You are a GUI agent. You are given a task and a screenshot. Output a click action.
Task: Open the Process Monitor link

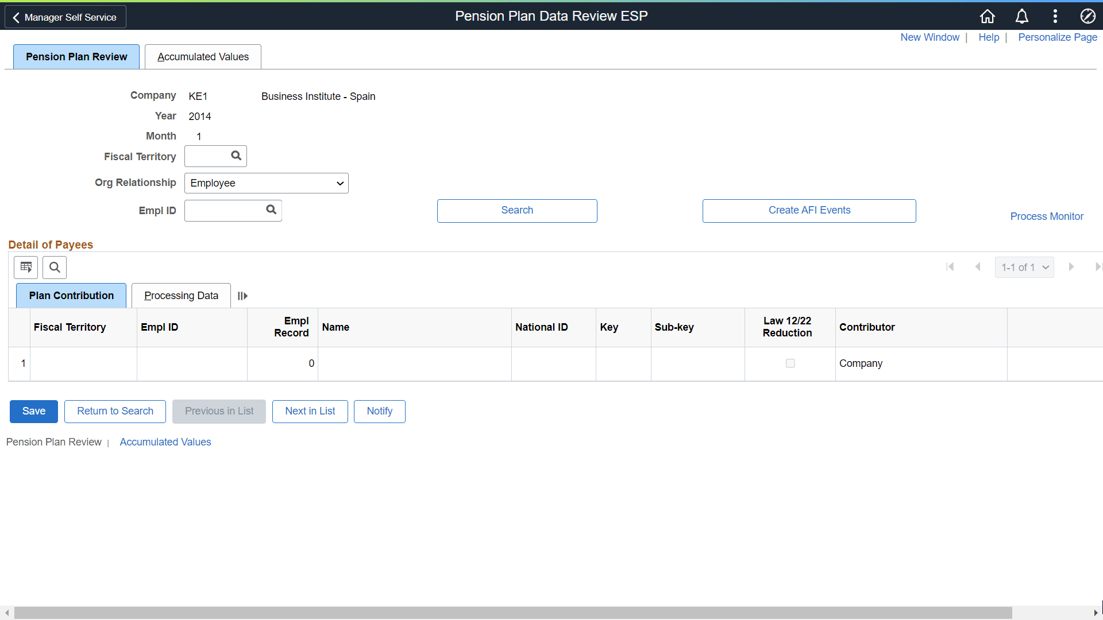click(x=1047, y=216)
